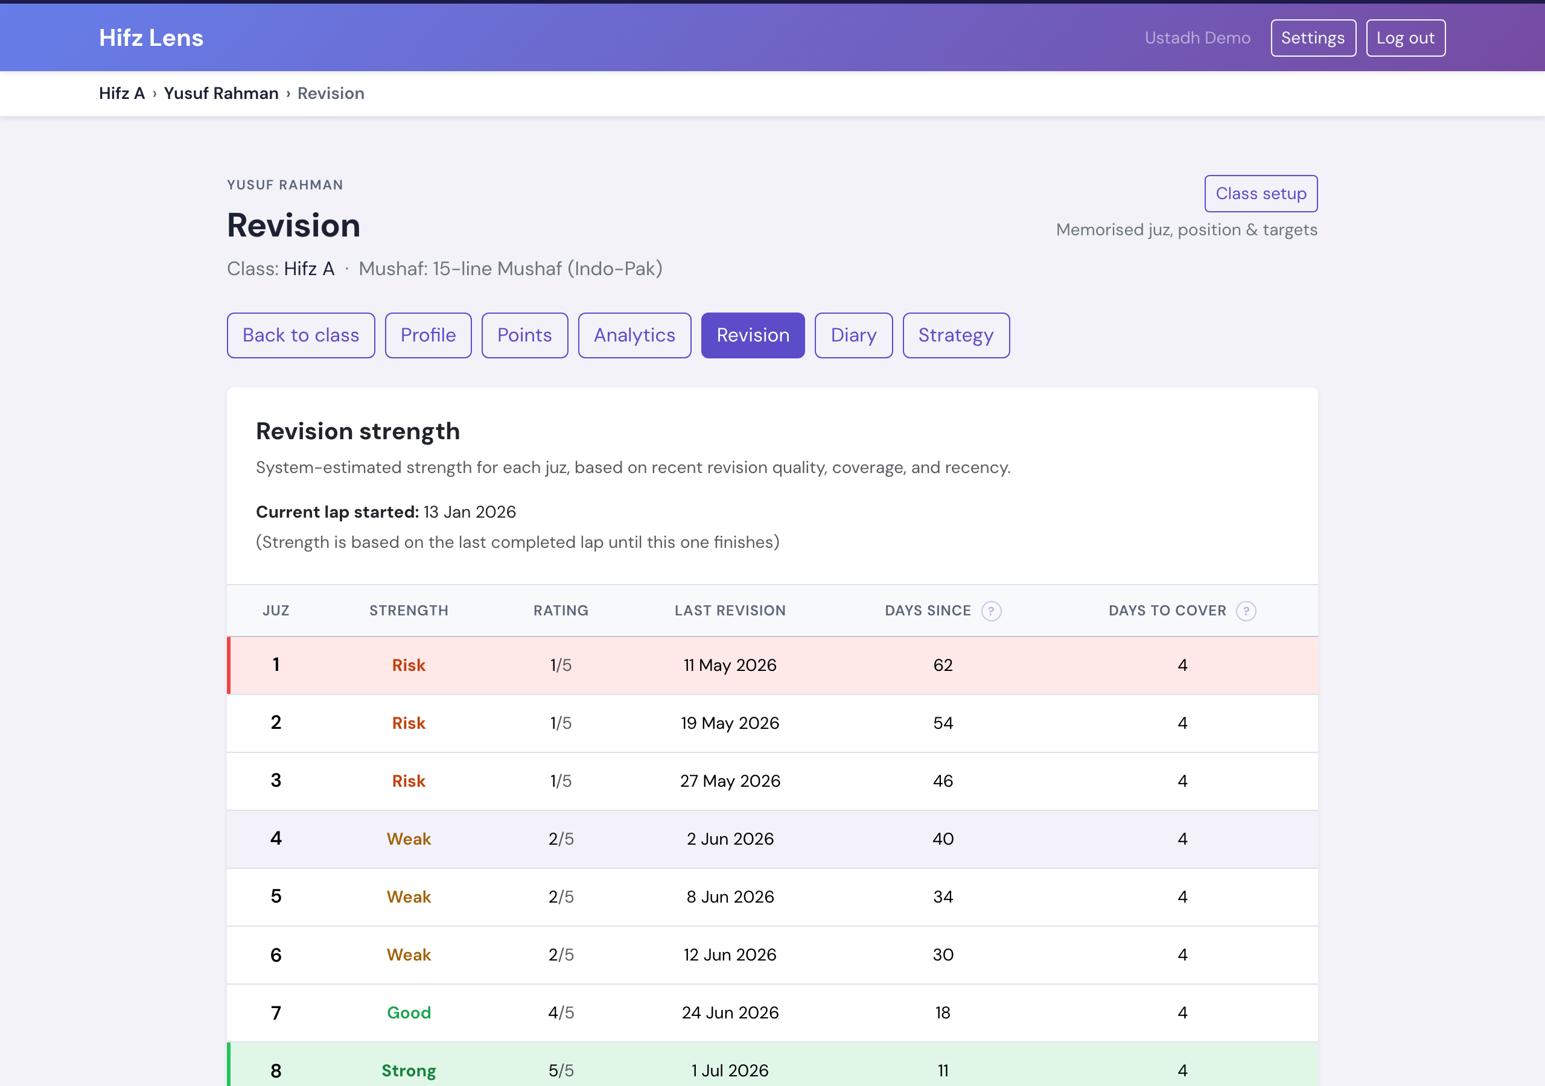Click the RATING column header
The image size is (1545, 1086).
561,611
